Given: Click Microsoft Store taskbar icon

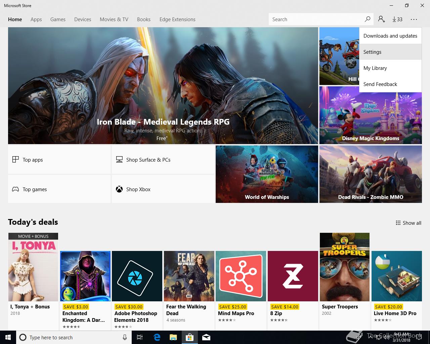Looking at the screenshot, I should click(189, 337).
